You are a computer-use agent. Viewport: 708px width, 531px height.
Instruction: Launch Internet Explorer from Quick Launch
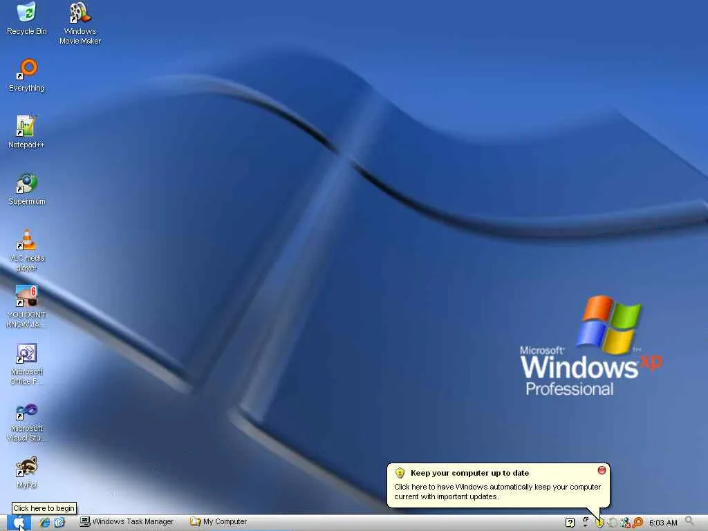[x=44, y=523]
